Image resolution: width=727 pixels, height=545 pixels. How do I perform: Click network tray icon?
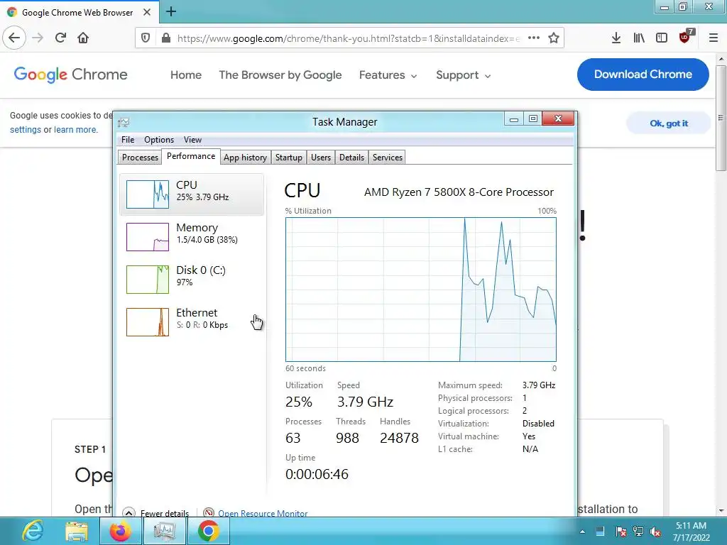(x=638, y=532)
